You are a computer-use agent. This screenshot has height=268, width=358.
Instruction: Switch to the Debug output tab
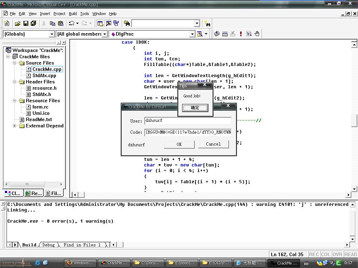pos(48,245)
